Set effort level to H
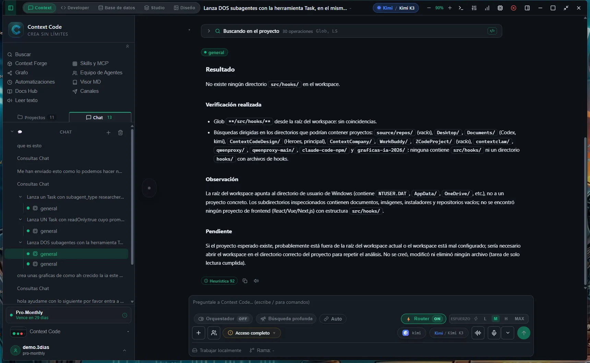Screen dimensions: 590x363 pyautogui.click(x=506, y=319)
